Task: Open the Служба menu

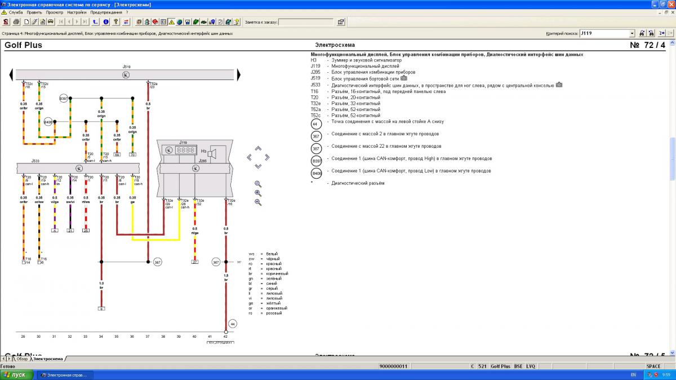Action: [16, 12]
